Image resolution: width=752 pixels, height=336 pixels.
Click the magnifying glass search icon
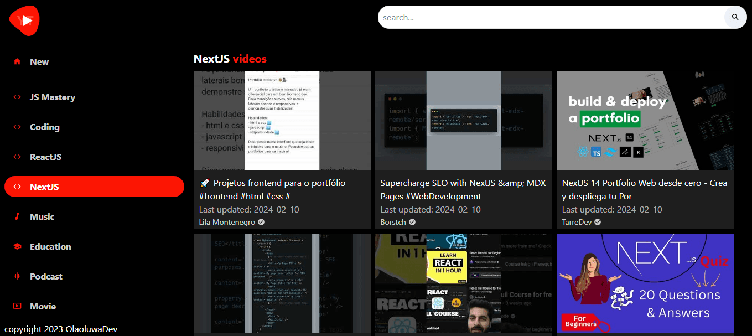tap(735, 17)
